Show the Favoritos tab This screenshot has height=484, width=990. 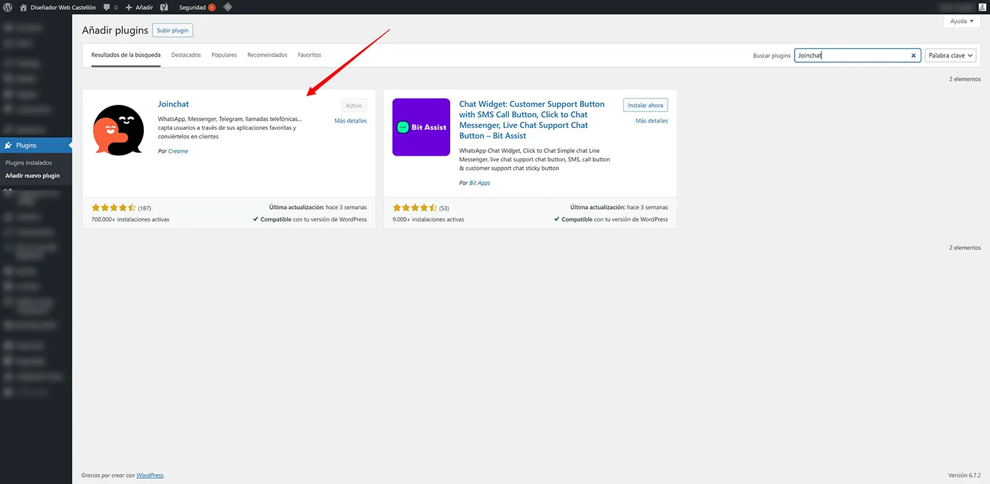[310, 55]
